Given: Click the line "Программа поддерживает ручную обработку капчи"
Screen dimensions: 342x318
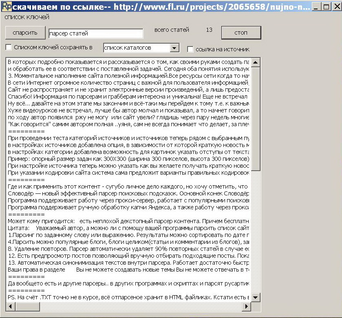Looking at the screenshot, I should pyautogui.click(x=128, y=207).
